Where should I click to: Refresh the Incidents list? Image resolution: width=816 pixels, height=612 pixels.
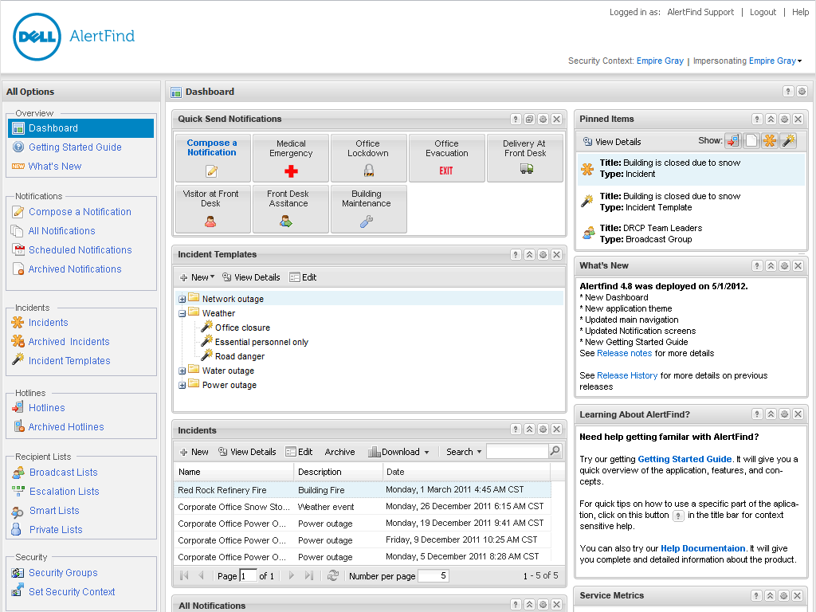pyautogui.click(x=333, y=575)
